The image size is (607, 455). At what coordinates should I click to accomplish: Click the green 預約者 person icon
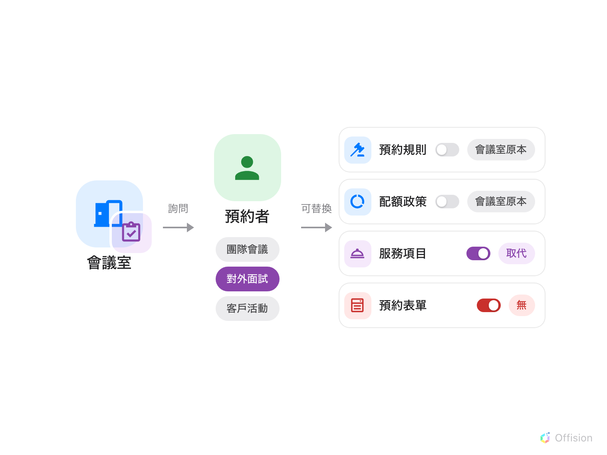pos(247,168)
